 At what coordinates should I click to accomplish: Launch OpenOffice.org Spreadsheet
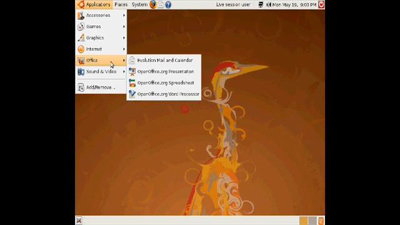pyautogui.click(x=164, y=82)
